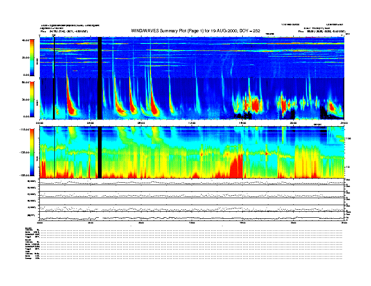The height and width of the screenshot is (286, 371).
Task: Click the wide black data gap in RAD1 spectrogram
Action: (100, 99)
